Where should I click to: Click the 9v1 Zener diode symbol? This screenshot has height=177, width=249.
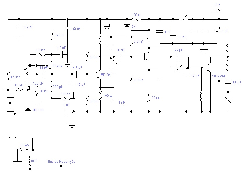pos(127,26)
